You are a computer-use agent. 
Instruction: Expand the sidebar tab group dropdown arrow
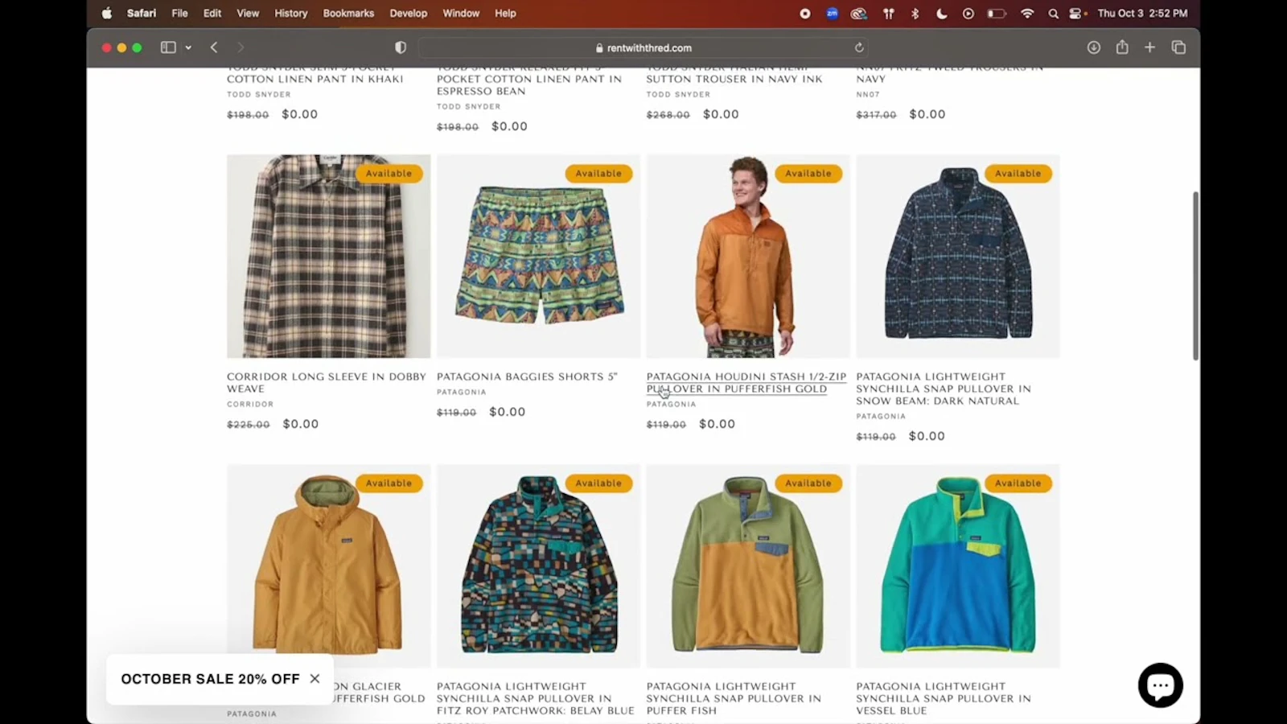[x=188, y=47]
